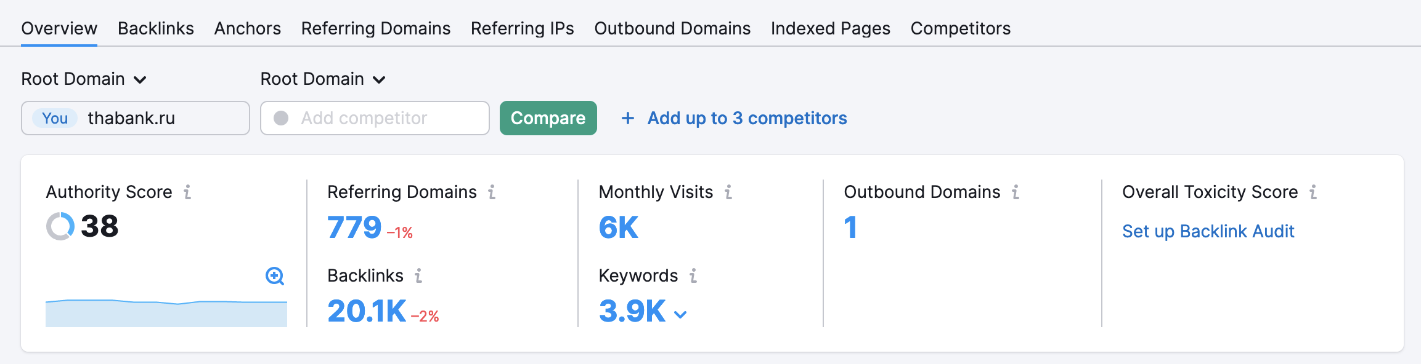This screenshot has width=1421, height=364.
Task: Open the competitor Root Domain dropdown
Action: click(x=323, y=79)
